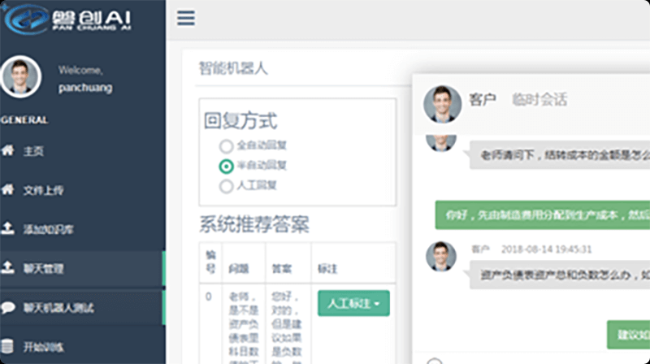Click the upload icon beside 聊天管理

[8, 268]
